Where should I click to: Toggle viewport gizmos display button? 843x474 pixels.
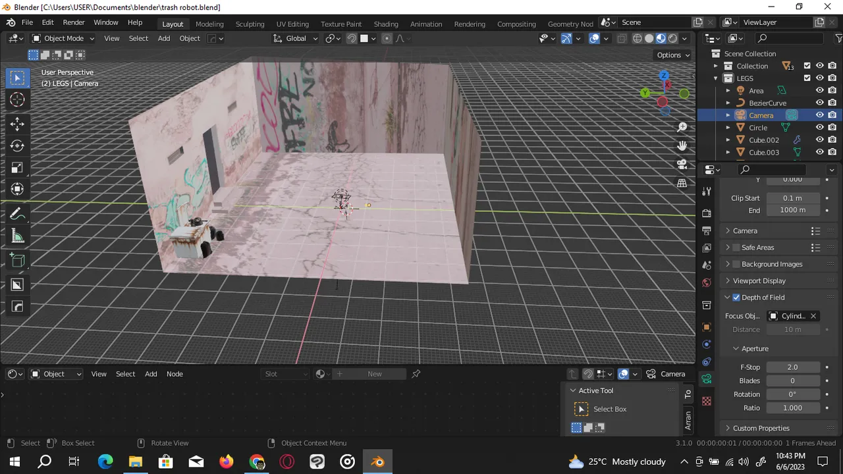(566, 38)
